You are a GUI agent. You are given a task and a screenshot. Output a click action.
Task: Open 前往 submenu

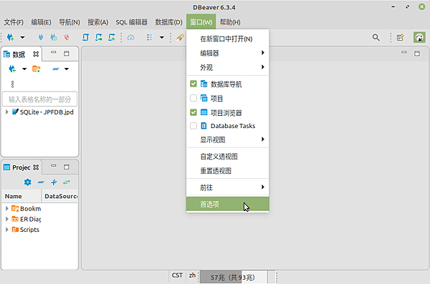(x=228, y=187)
